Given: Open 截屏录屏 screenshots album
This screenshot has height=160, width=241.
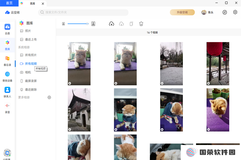Looking at the screenshot, I should tap(29, 81).
